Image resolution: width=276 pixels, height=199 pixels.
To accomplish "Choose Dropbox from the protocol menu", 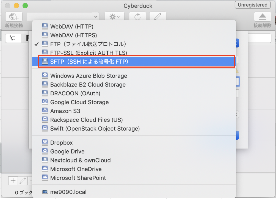I will click(x=134, y=143).
